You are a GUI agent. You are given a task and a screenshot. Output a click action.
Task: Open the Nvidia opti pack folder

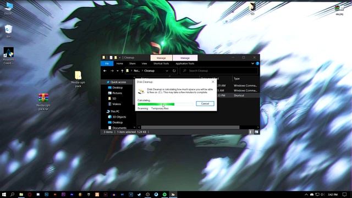pyautogui.click(x=78, y=79)
